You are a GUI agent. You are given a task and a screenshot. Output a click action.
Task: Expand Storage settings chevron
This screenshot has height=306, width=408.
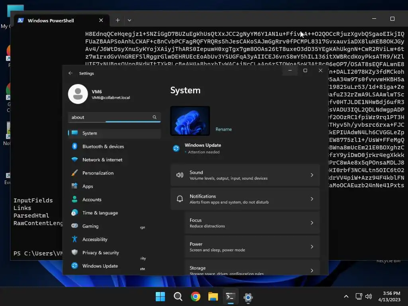click(x=312, y=271)
